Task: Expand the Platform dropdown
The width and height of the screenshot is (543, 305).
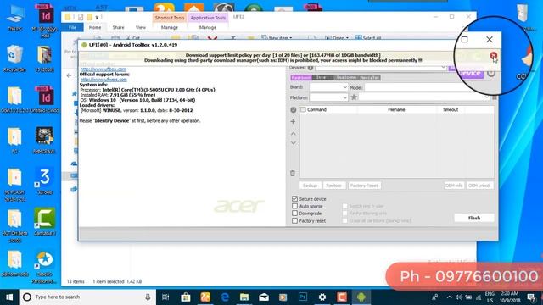Action: (x=344, y=97)
